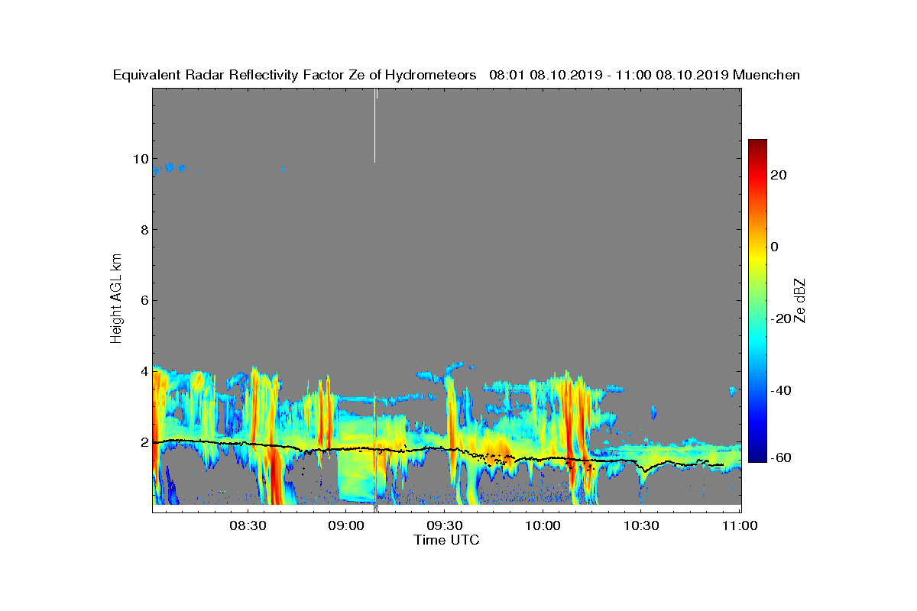Viewport: 917px width, 611px height.
Task: Click the height tick label '6'
Action: (x=143, y=300)
